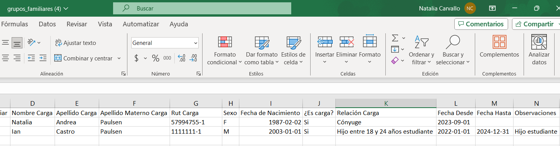Open Estilos de celda gallery
Image resolution: width=560 pixels, height=146 pixels.
click(x=293, y=50)
